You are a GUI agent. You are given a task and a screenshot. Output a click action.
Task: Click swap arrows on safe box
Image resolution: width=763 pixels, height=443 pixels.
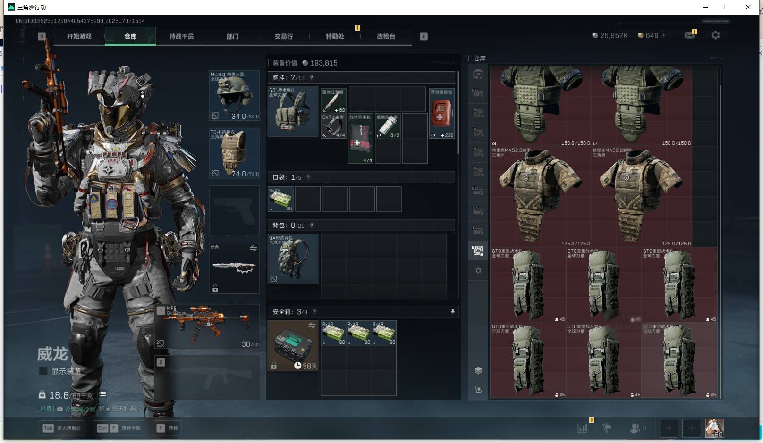312,326
